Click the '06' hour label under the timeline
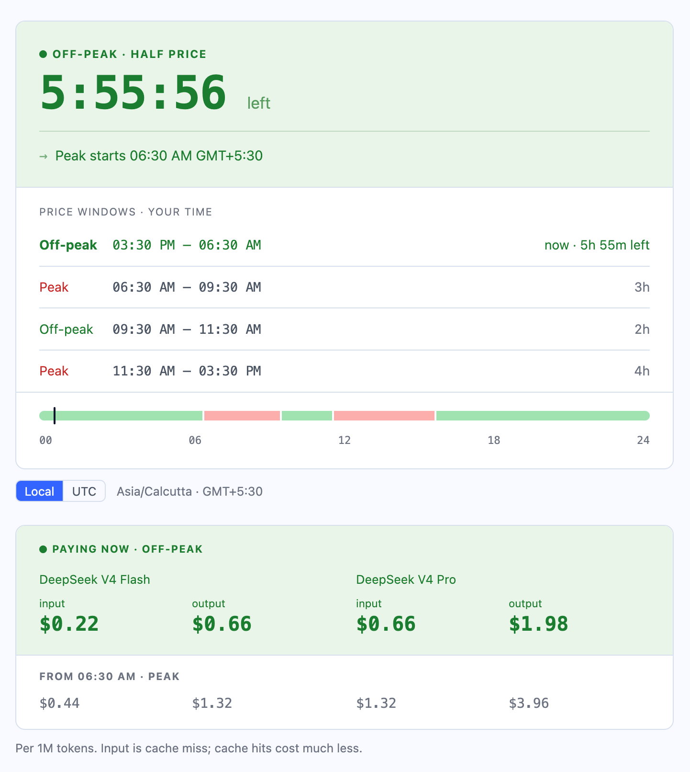The height and width of the screenshot is (772, 690). click(x=195, y=440)
